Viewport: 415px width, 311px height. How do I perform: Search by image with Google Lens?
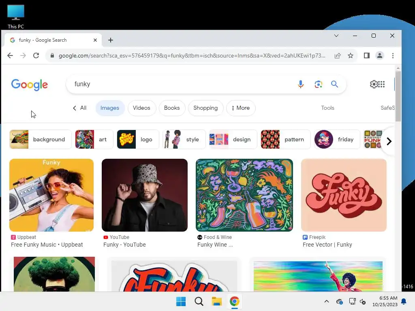click(318, 84)
